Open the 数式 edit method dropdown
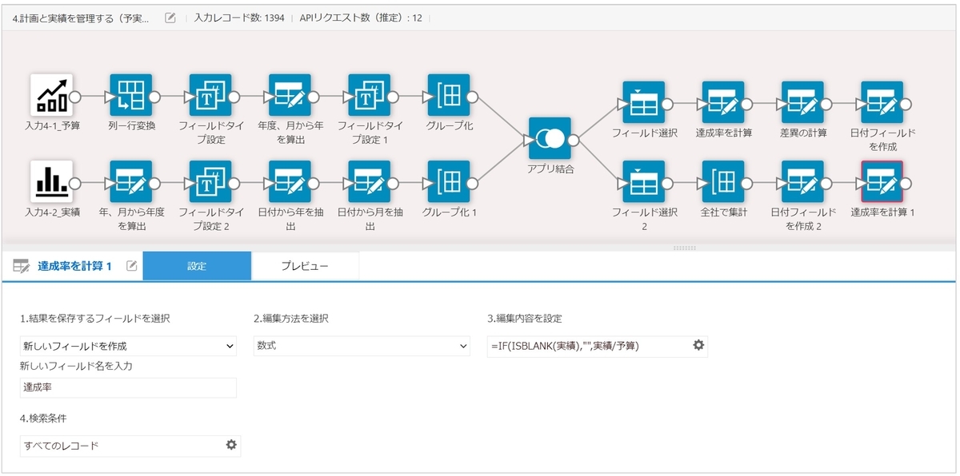This screenshot has width=960, height=476. coord(362,346)
